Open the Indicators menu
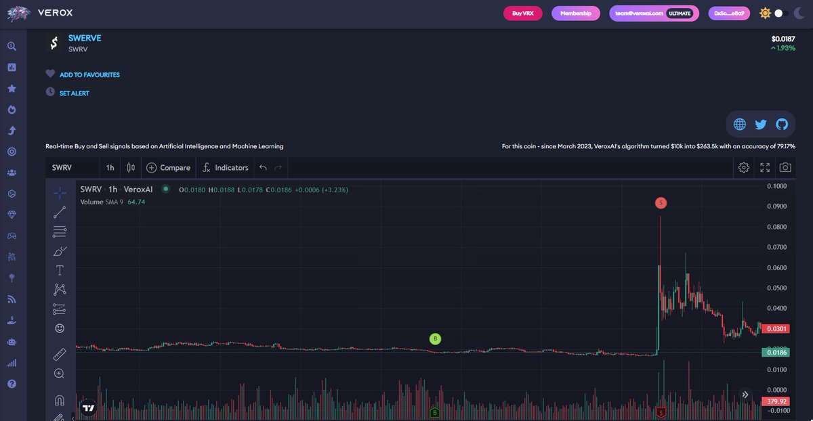This screenshot has width=813, height=421. pyautogui.click(x=226, y=168)
